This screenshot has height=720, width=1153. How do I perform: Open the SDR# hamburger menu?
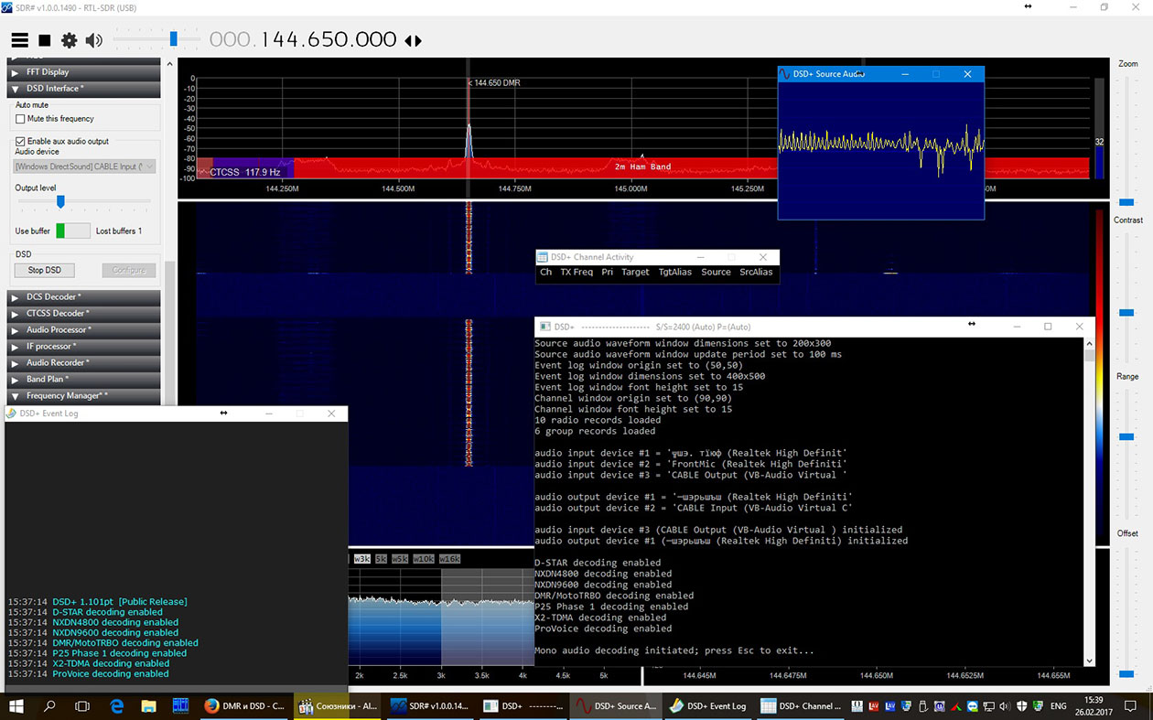[x=19, y=40]
